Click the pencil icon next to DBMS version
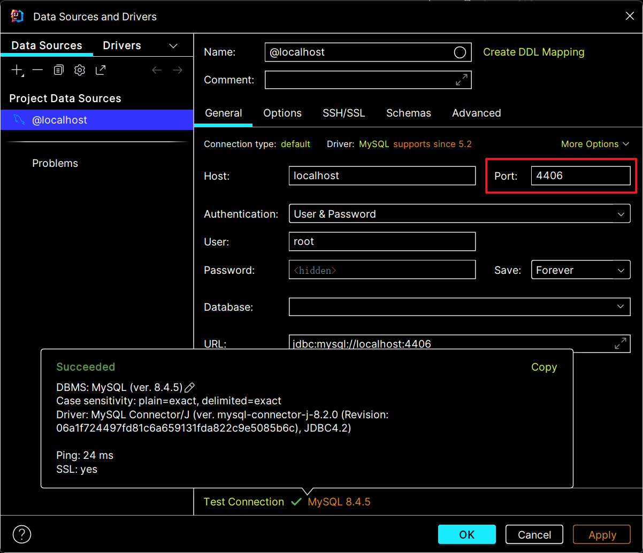The width and height of the screenshot is (643, 553). click(x=189, y=387)
